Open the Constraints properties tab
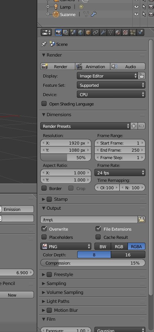154x332 pixels. tap(95, 32)
